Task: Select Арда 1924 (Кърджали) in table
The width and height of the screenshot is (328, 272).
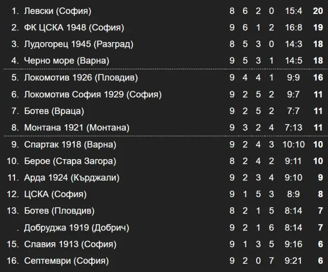Action: click(x=72, y=178)
